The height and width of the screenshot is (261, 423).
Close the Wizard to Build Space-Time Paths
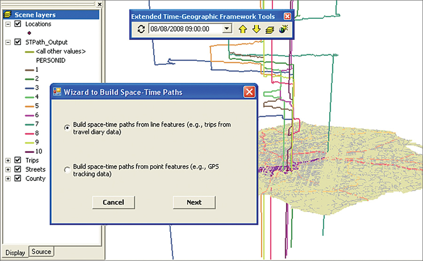pos(249,92)
